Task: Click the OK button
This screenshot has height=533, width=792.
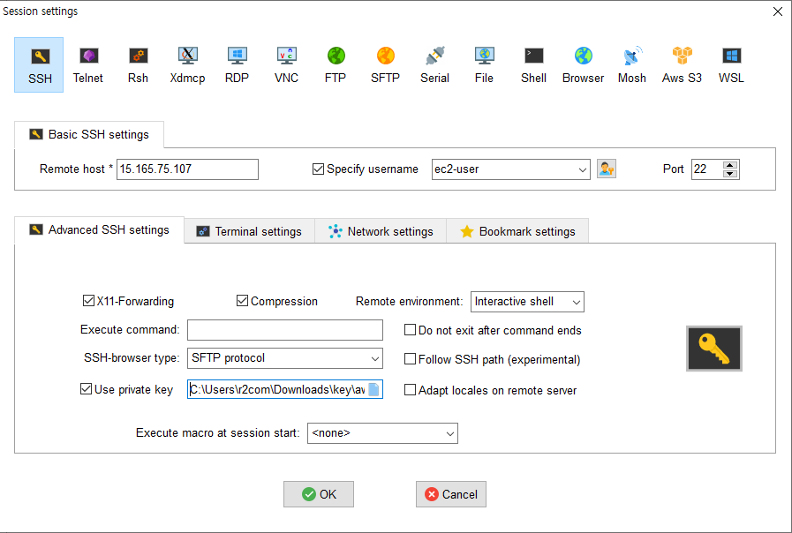Action: pos(319,494)
